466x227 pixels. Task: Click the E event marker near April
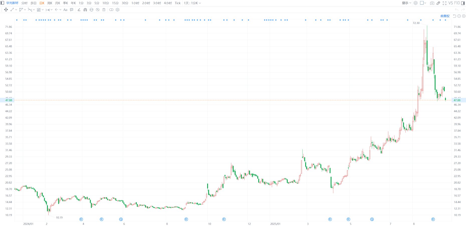point(81,219)
